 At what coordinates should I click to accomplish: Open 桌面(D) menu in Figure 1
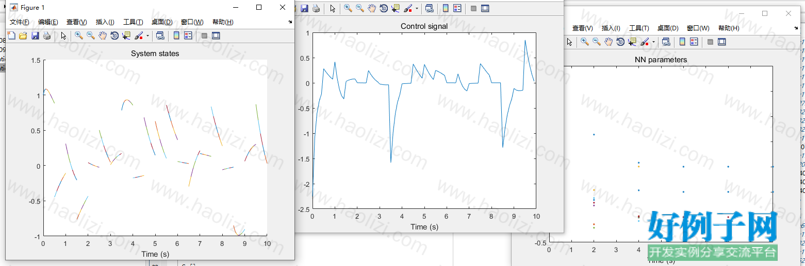point(162,22)
